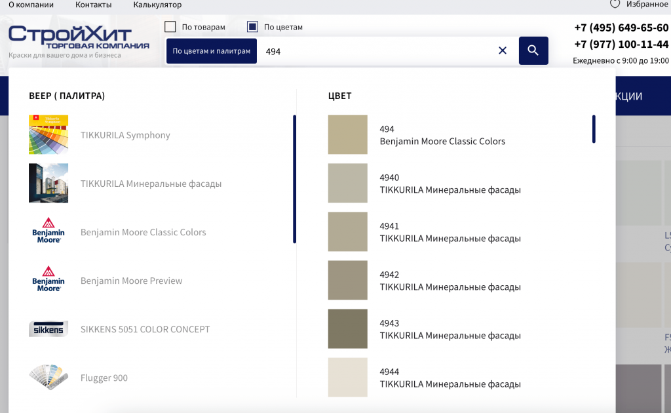Choose the dark 4943 color swatch
671x413 pixels.
347,328
